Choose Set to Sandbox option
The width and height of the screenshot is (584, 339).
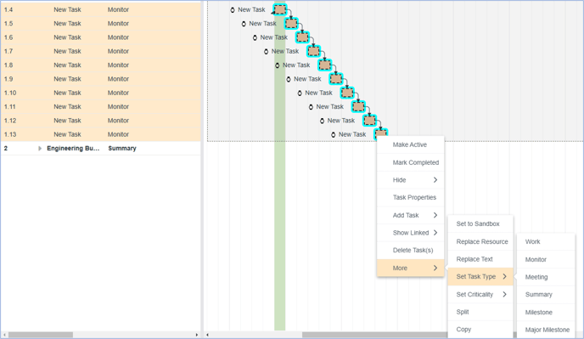(480, 223)
